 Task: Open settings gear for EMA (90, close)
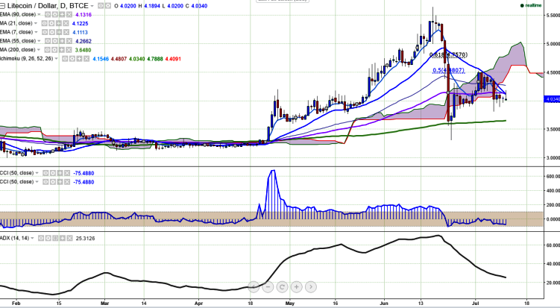(x=54, y=15)
